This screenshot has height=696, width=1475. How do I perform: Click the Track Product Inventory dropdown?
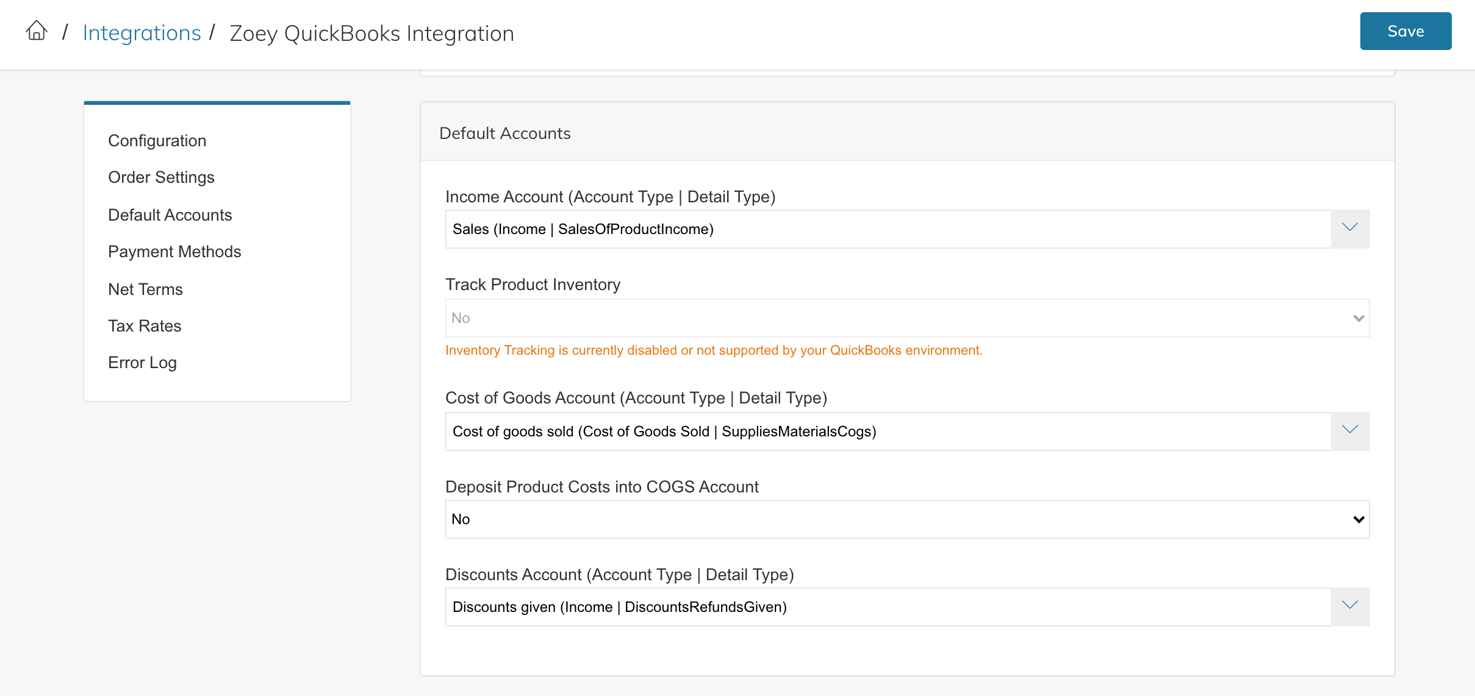[907, 318]
